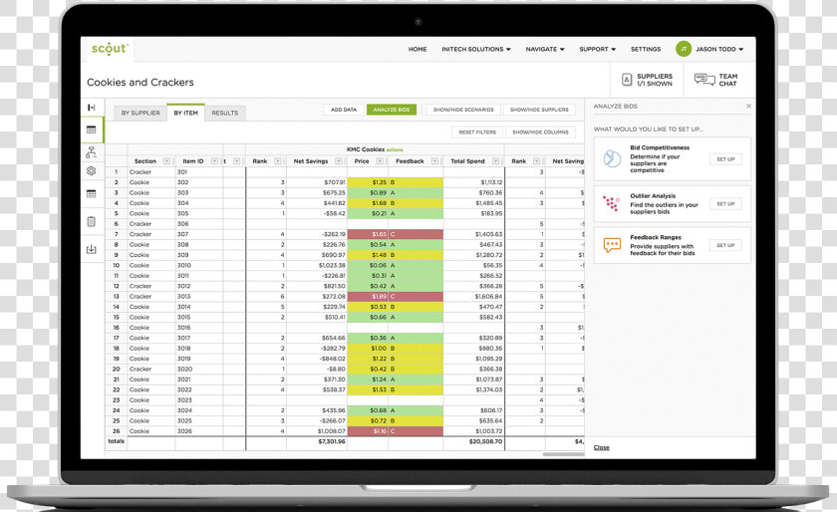Click the Outlier Analysis scatter dots icon
This screenshot has width=837, height=512.
pos(611,203)
